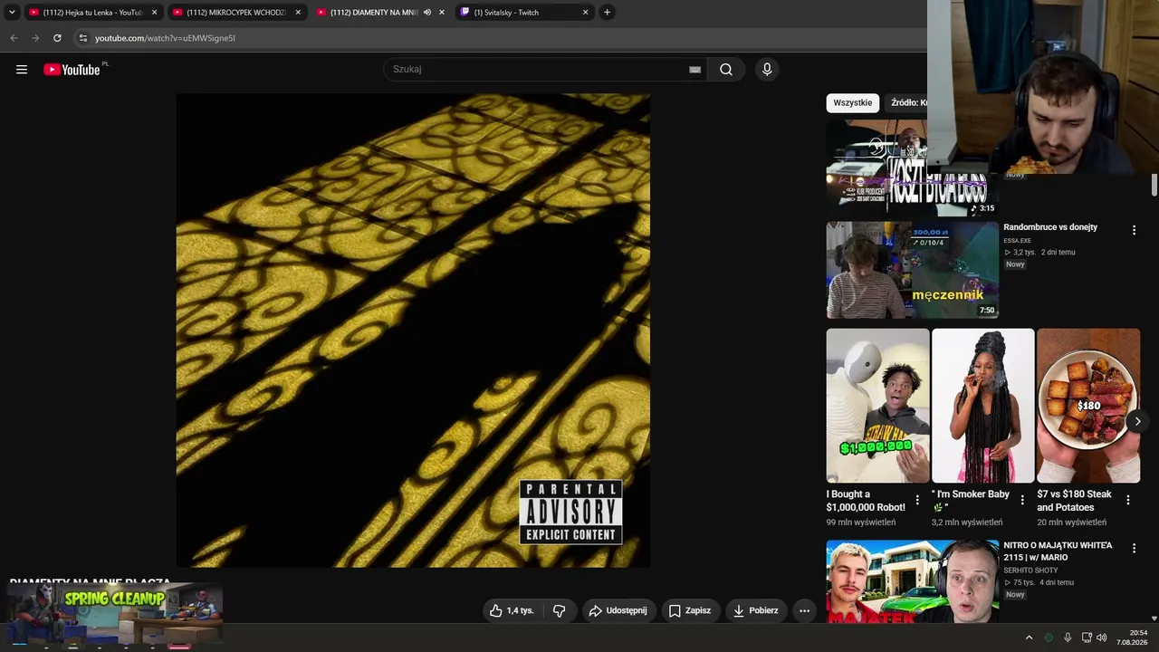Go forward in browser history
The image size is (1159, 652).
point(35,38)
